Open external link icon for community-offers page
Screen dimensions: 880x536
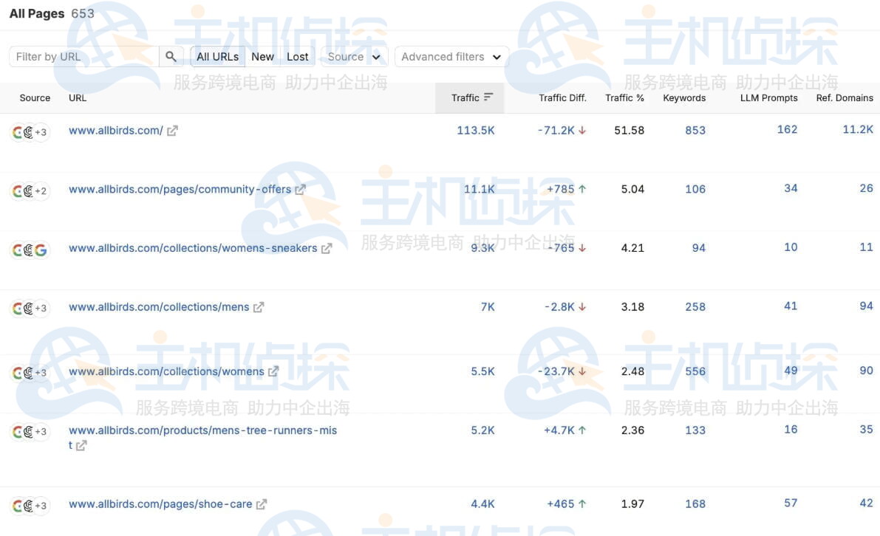[x=300, y=190]
